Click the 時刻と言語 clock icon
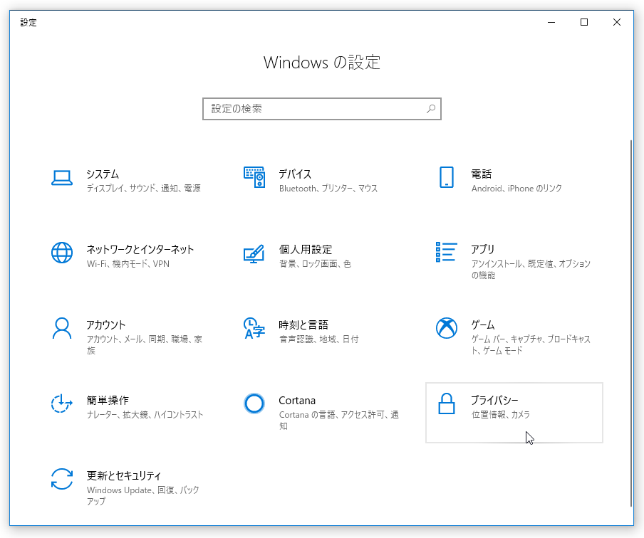The image size is (644, 538). click(254, 328)
